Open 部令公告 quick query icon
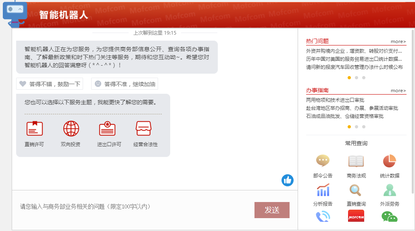Image resolution: width=415 pixels, height=231 pixels. coord(323,161)
